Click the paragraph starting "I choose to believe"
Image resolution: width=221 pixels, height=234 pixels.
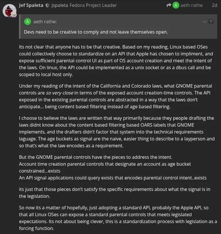(117, 132)
